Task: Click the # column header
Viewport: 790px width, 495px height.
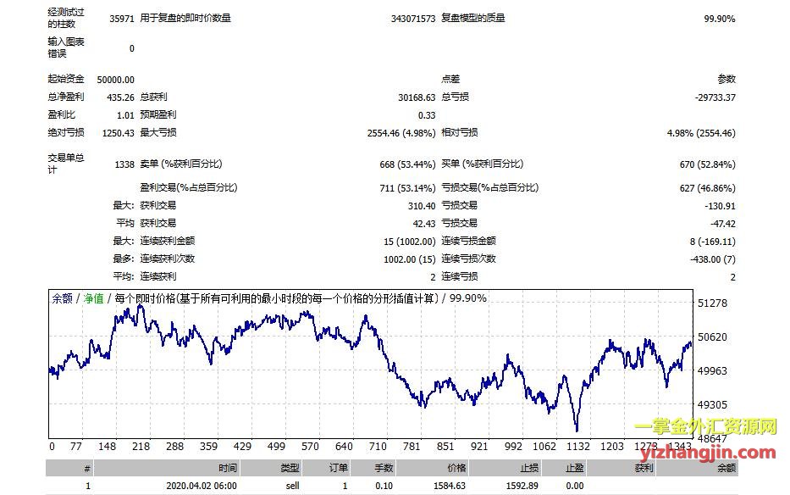Action: coord(86,468)
